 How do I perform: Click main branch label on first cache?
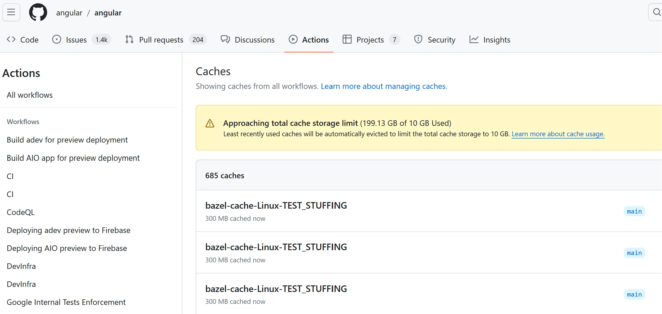pos(634,211)
